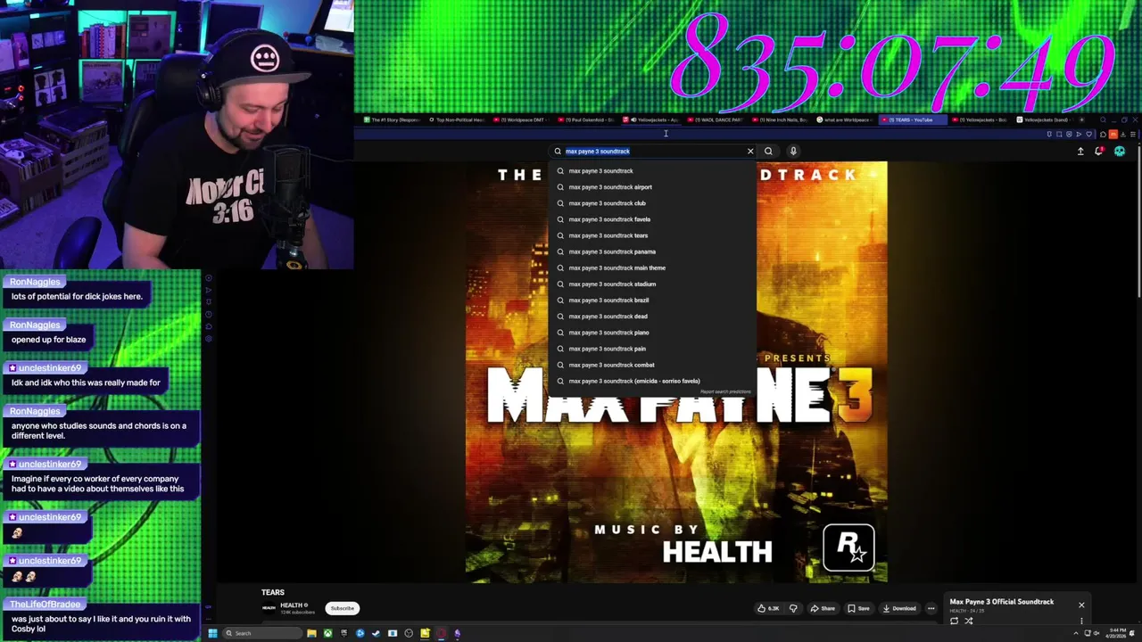Image resolution: width=1142 pixels, height=642 pixels.
Task: Switch to '(1) Worldpeace DMT' browser tab
Action: [520, 119]
